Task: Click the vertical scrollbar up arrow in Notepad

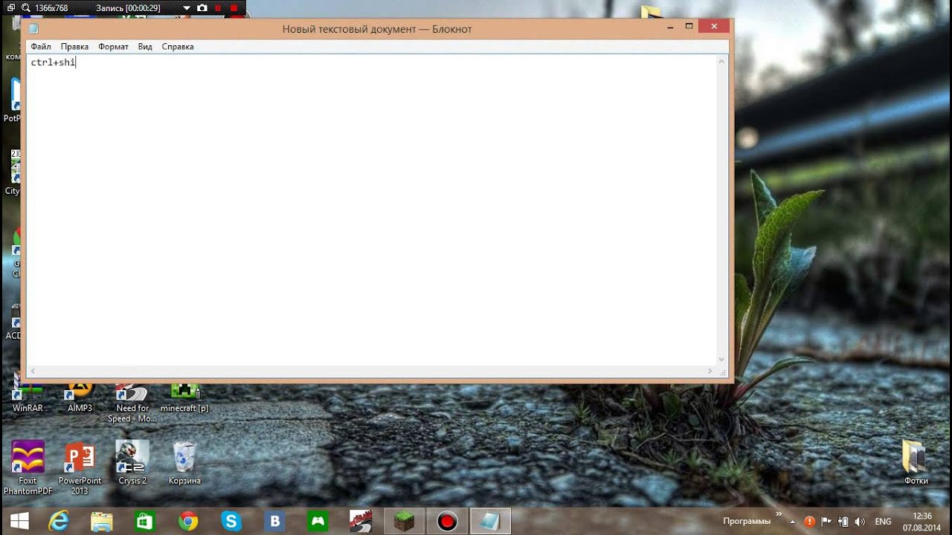Action: click(721, 61)
